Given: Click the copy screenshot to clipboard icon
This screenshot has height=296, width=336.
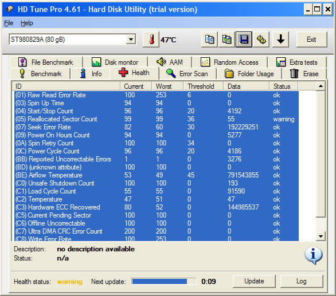Looking at the screenshot, I should point(226,40).
